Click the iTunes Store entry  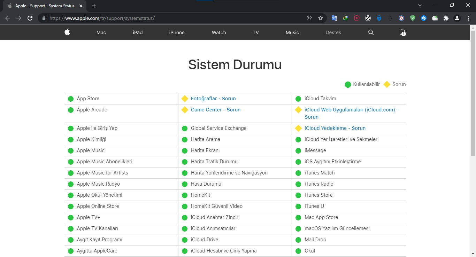318,195
